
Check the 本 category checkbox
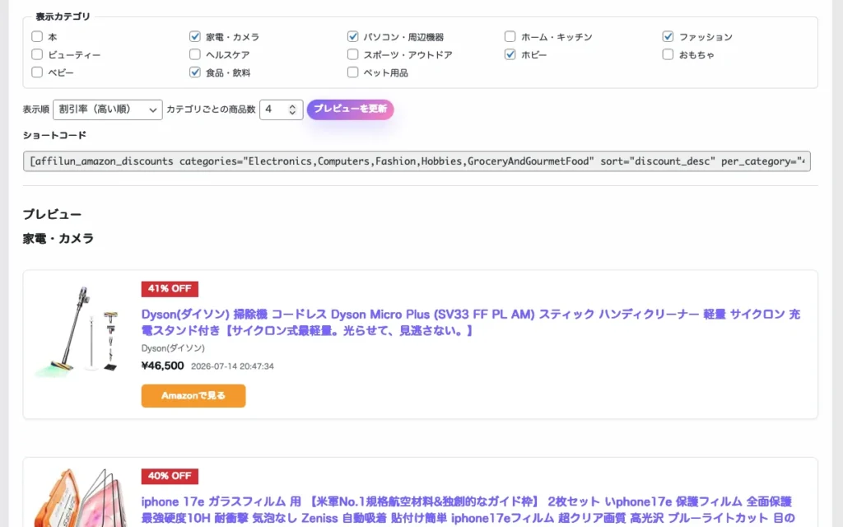pyautogui.click(x=36, y=36)
